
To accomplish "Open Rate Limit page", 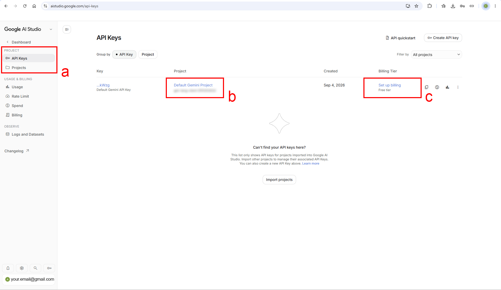I will [29, 96].
